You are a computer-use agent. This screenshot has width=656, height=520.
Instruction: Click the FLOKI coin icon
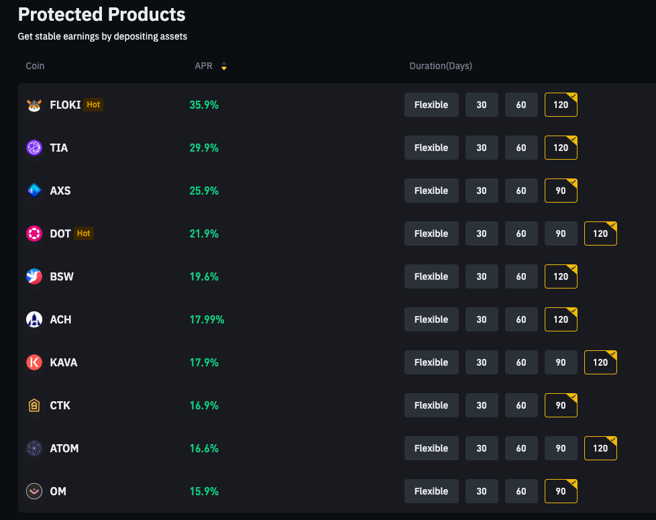34,105
